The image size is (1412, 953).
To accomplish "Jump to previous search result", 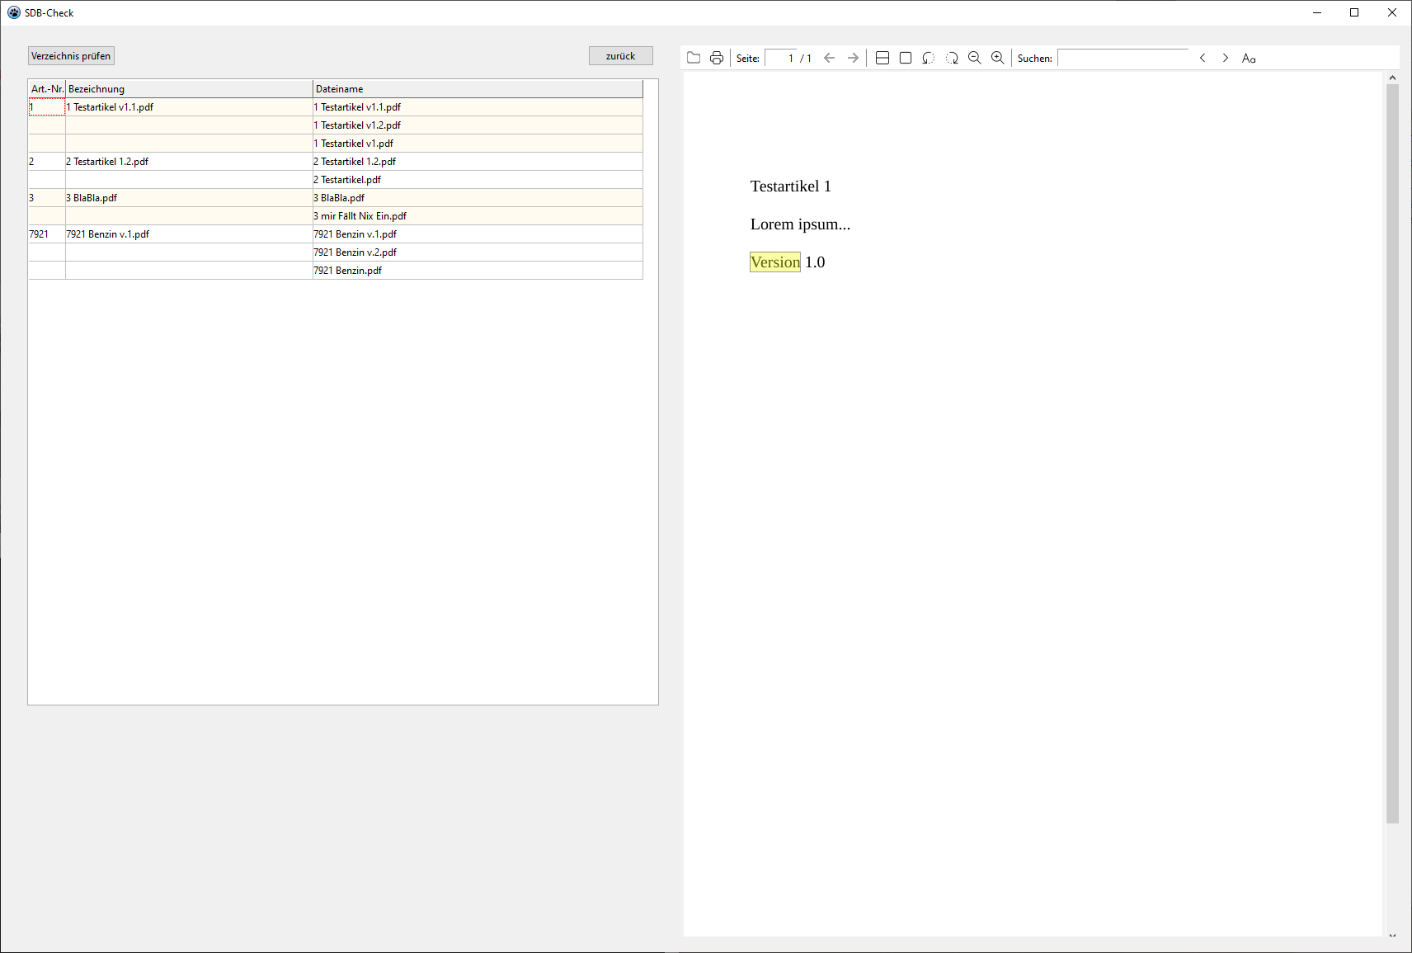I will point(1203,58).
